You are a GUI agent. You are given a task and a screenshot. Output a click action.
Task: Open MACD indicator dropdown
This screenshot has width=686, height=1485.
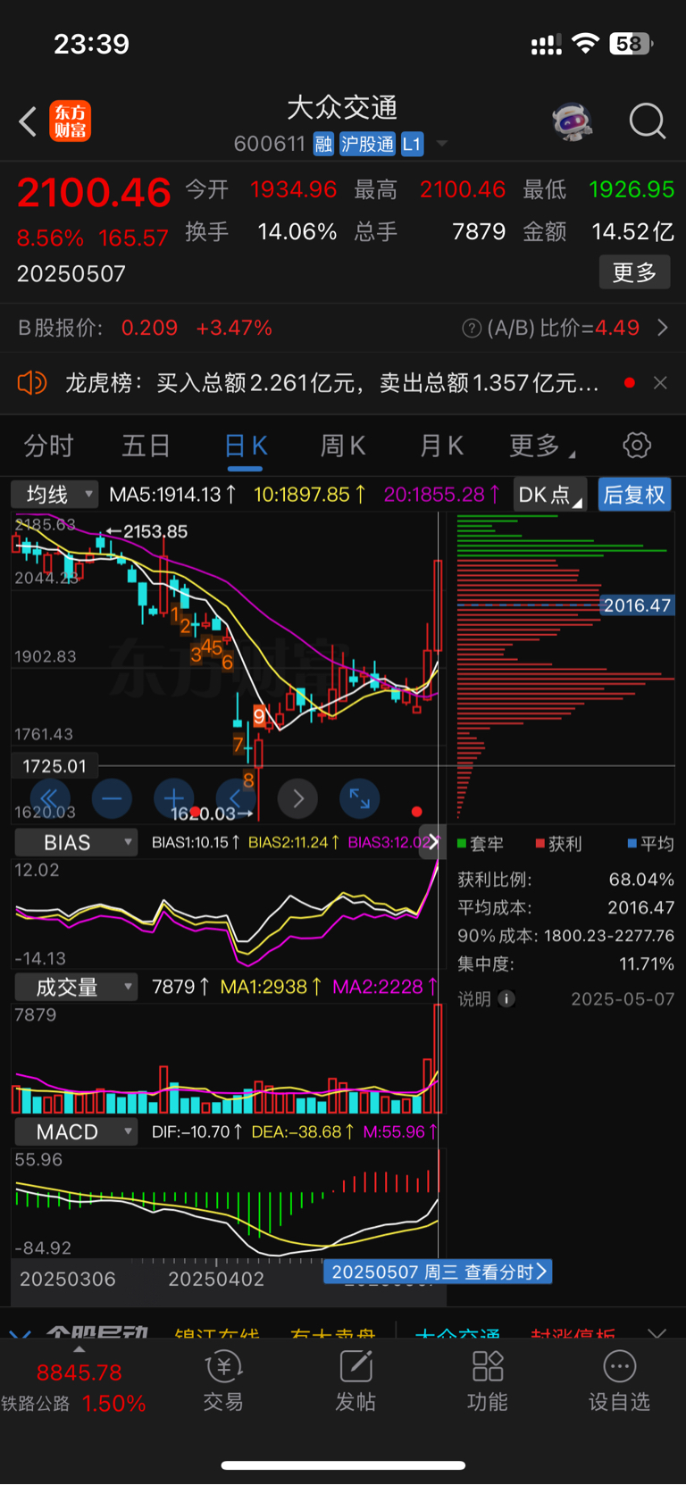point(76,1131)
